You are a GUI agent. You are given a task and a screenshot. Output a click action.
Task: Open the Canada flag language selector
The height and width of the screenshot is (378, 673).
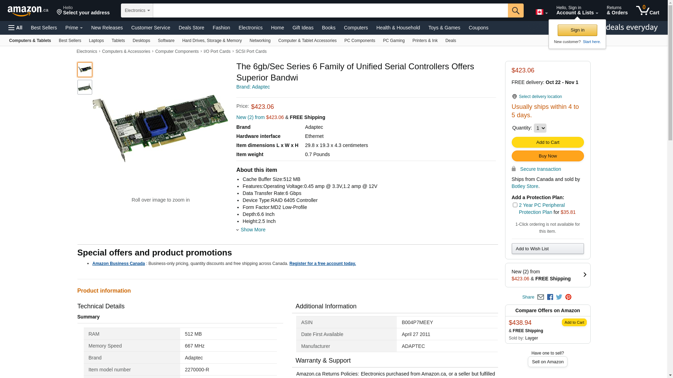(x=541, y=12)
